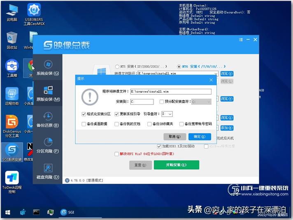Click 开始安装 (I) green button
This screenshot has height=220, width=293.
coord(177,165)
